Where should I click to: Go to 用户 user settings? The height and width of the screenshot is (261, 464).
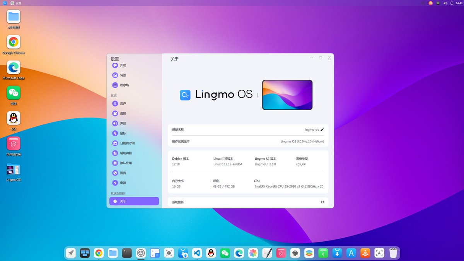[x=134, y=104]
